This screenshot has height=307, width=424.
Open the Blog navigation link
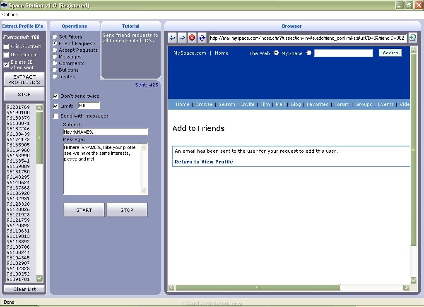point(296,104)
